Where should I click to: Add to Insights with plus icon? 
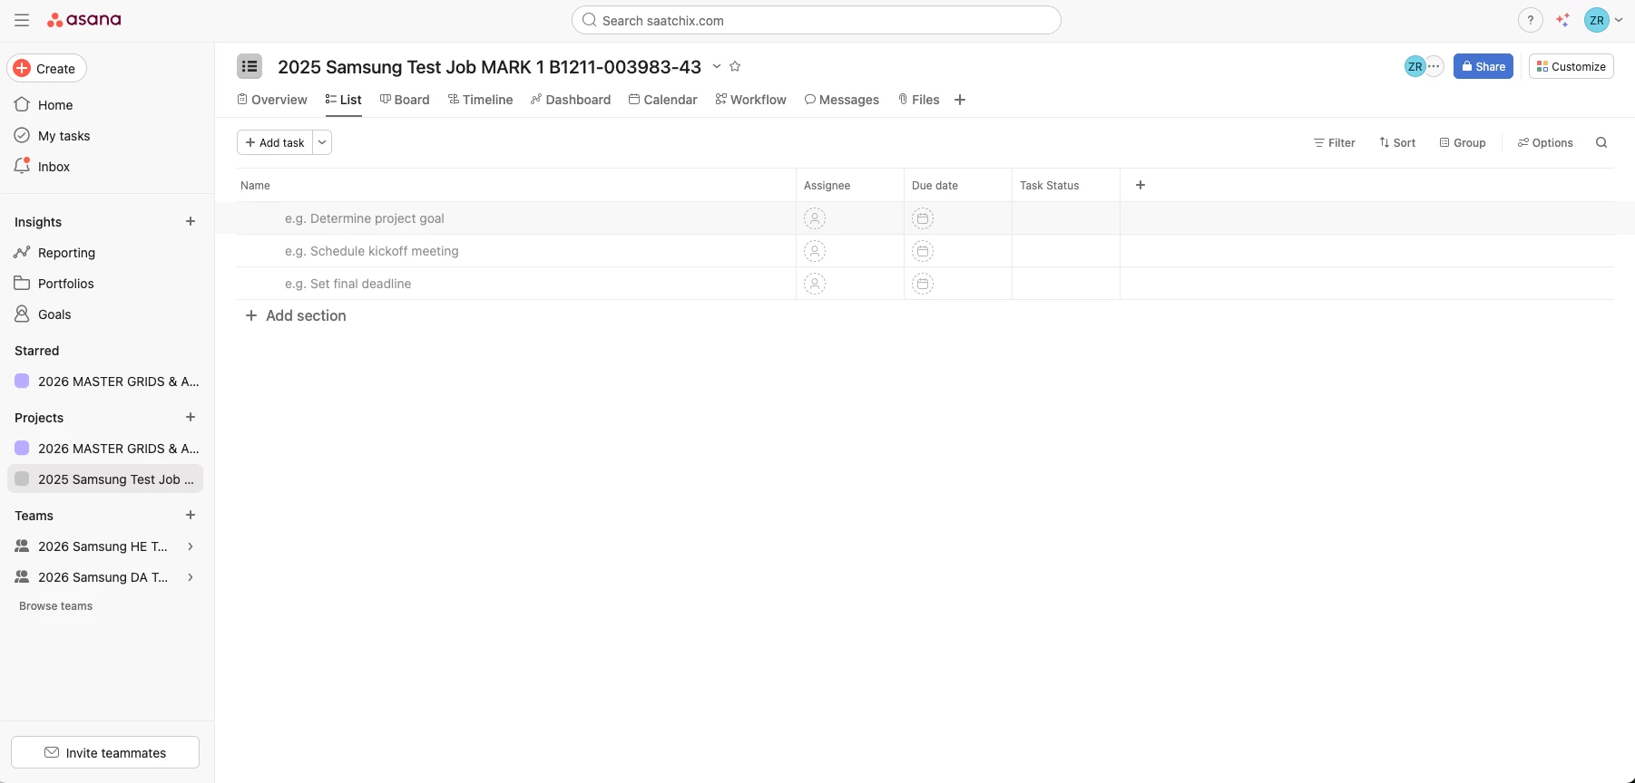tap(191, 221)
